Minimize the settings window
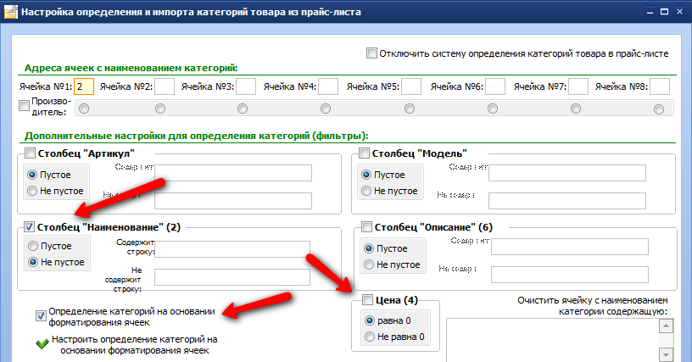692x362 pixels. [x=650, y=13]
